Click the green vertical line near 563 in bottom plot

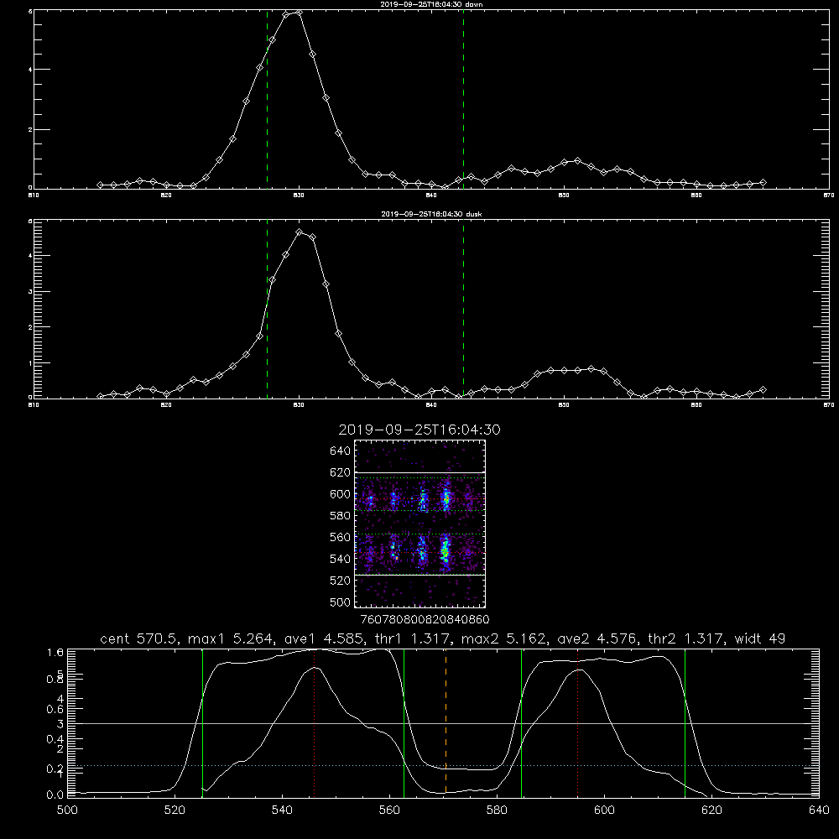(x=404, y=722)
